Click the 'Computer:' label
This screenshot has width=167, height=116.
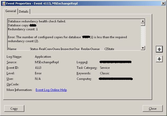[x=84, y=79]
